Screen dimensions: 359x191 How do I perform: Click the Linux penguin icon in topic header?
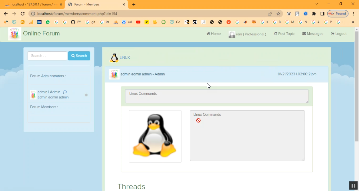tap(114, 58)
